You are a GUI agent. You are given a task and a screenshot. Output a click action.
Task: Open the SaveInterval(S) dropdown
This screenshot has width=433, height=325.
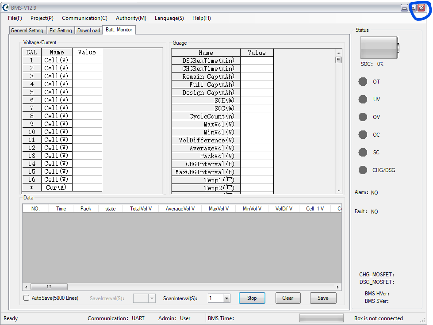[152, 298]
